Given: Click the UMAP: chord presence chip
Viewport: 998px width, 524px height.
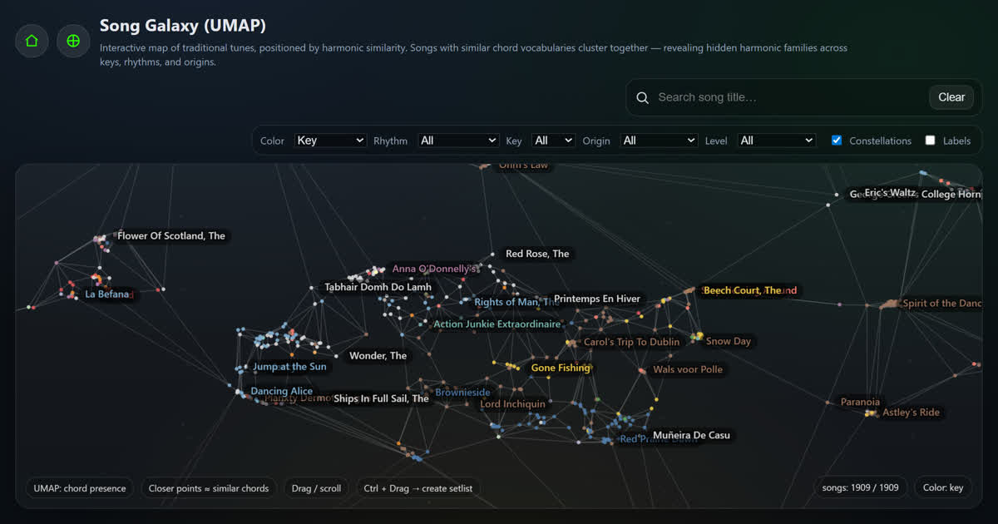Looking at the screenshot, I should click(x=79, y=488).
